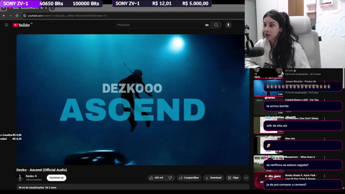Like the video (495 mil thumbs up)
This screenshot has height=194, width=345.
[x=156, y=178]
